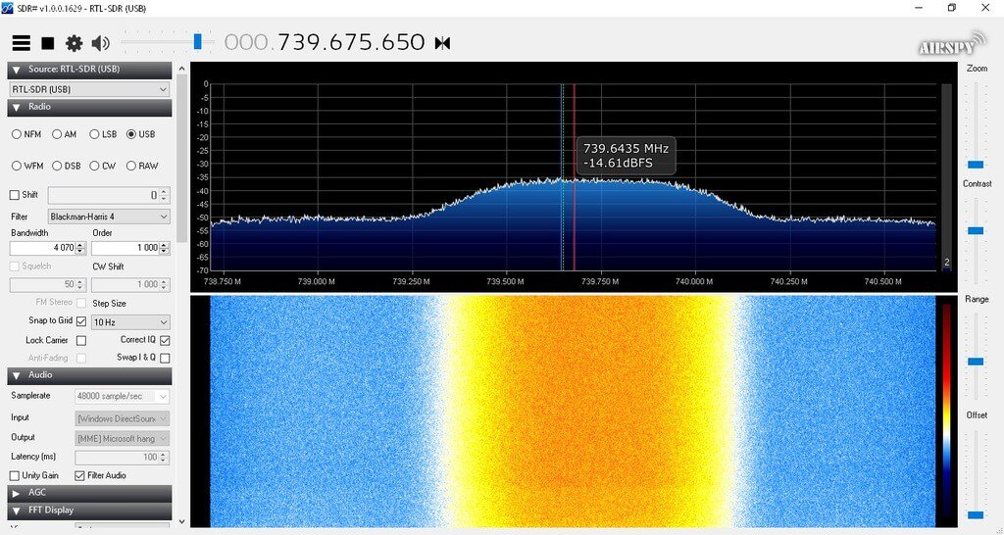Enable the Shift checkbox
Image resolution: width=1004 pixels, height=535 pixels.
pyautogui.click(x=15, y=195)
